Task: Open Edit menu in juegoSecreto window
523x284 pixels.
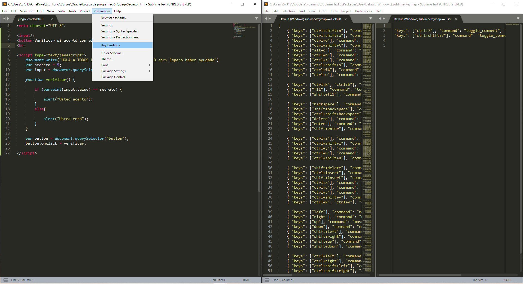Action: click(14, 11)
